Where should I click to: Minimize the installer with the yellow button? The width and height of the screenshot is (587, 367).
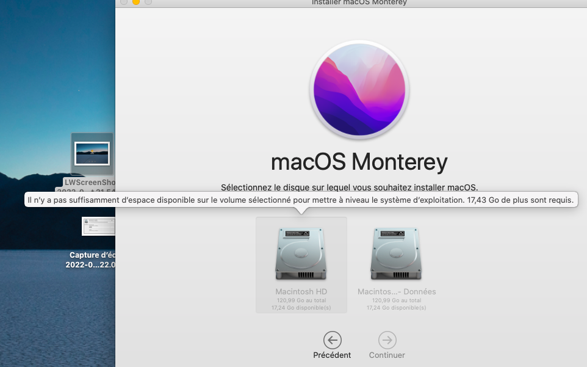tap(135, 2)
